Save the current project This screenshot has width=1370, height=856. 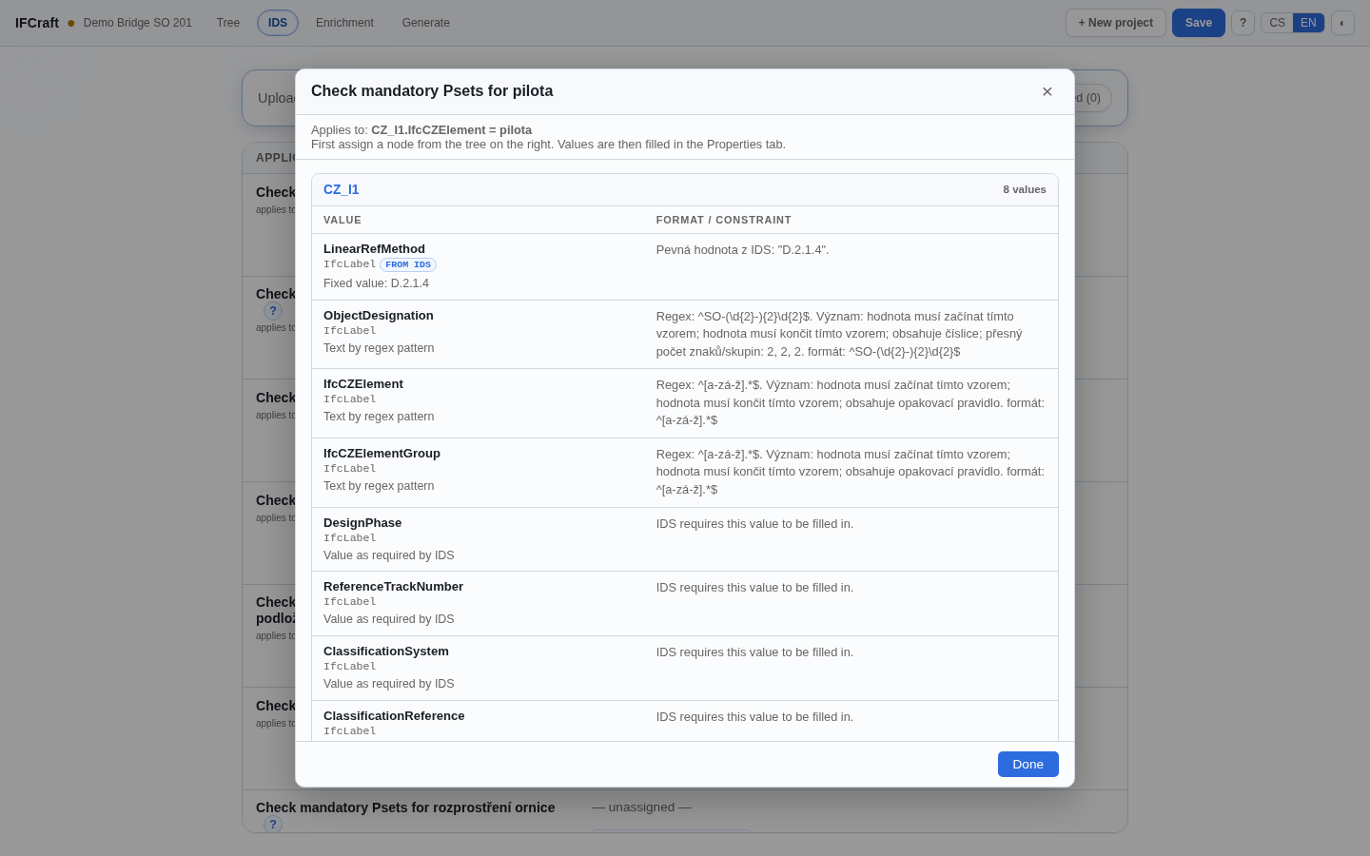click(x=1199, y=23)
